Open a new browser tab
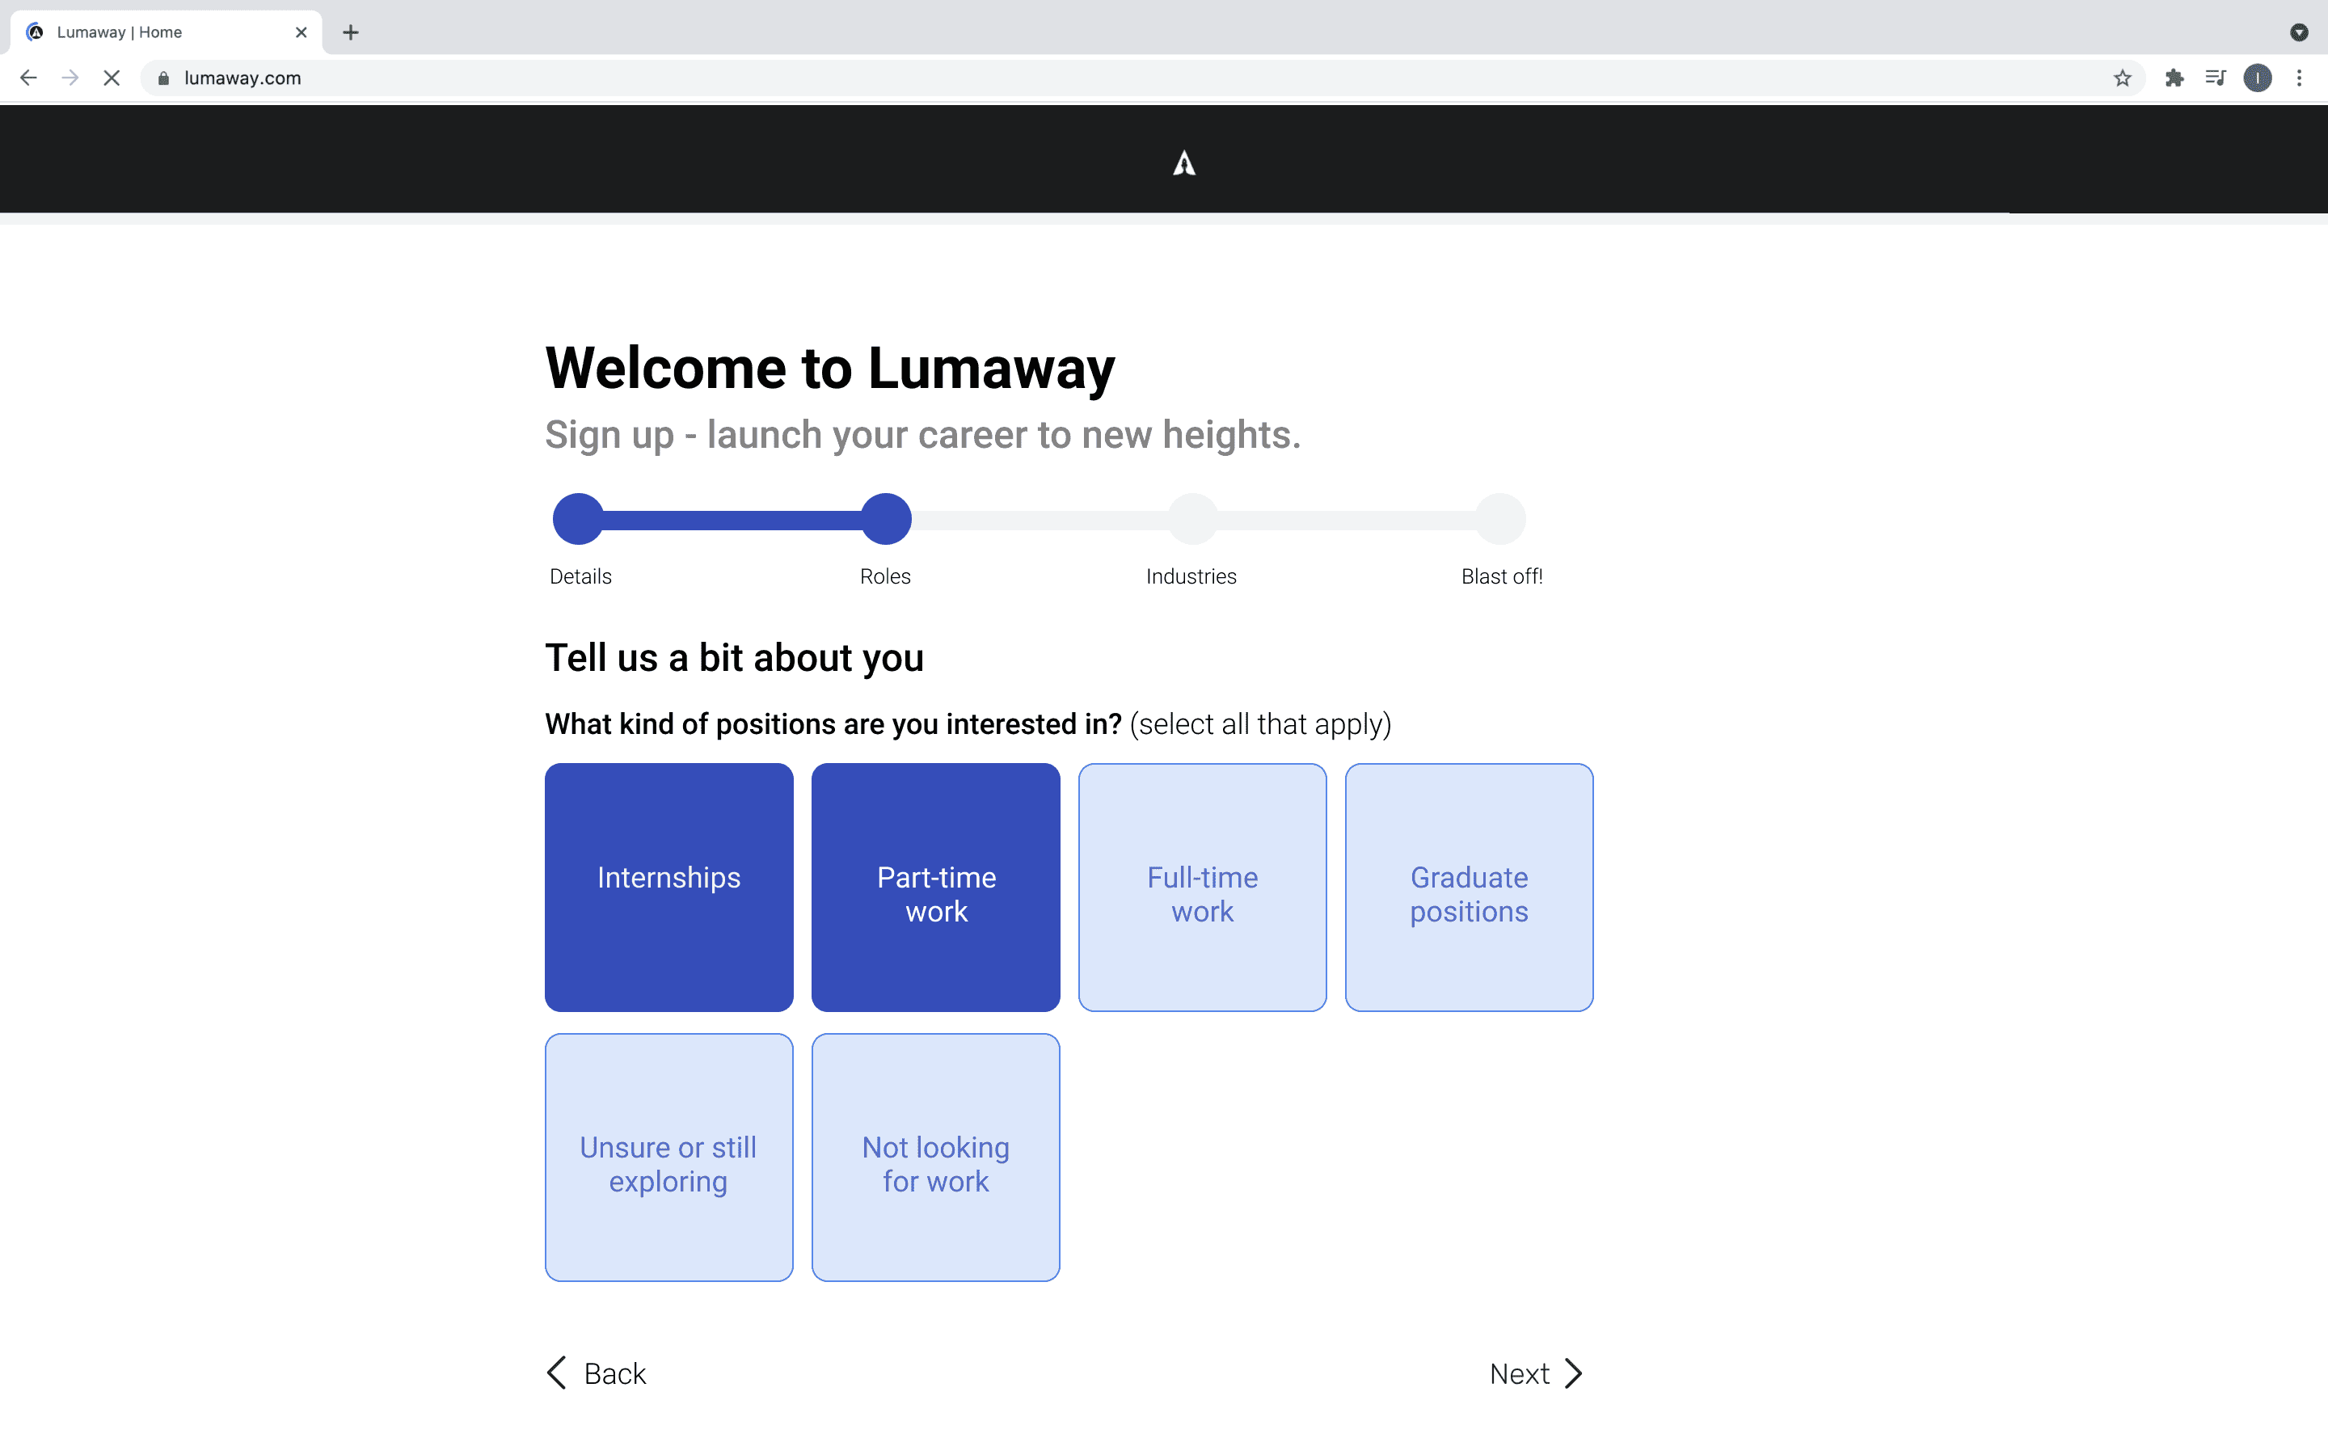Viewport: 2328px width, 1455px height. click(351, 32)
